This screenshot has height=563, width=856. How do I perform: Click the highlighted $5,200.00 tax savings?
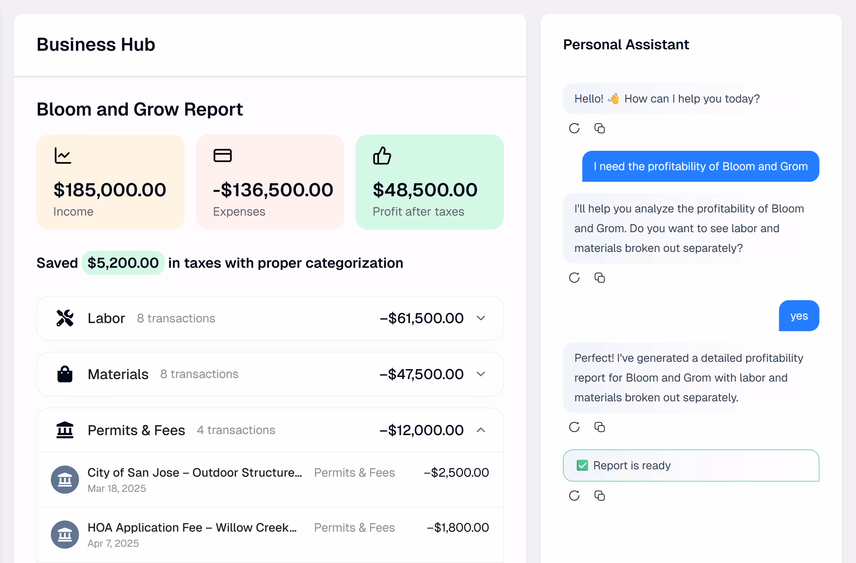pos(123,263)
